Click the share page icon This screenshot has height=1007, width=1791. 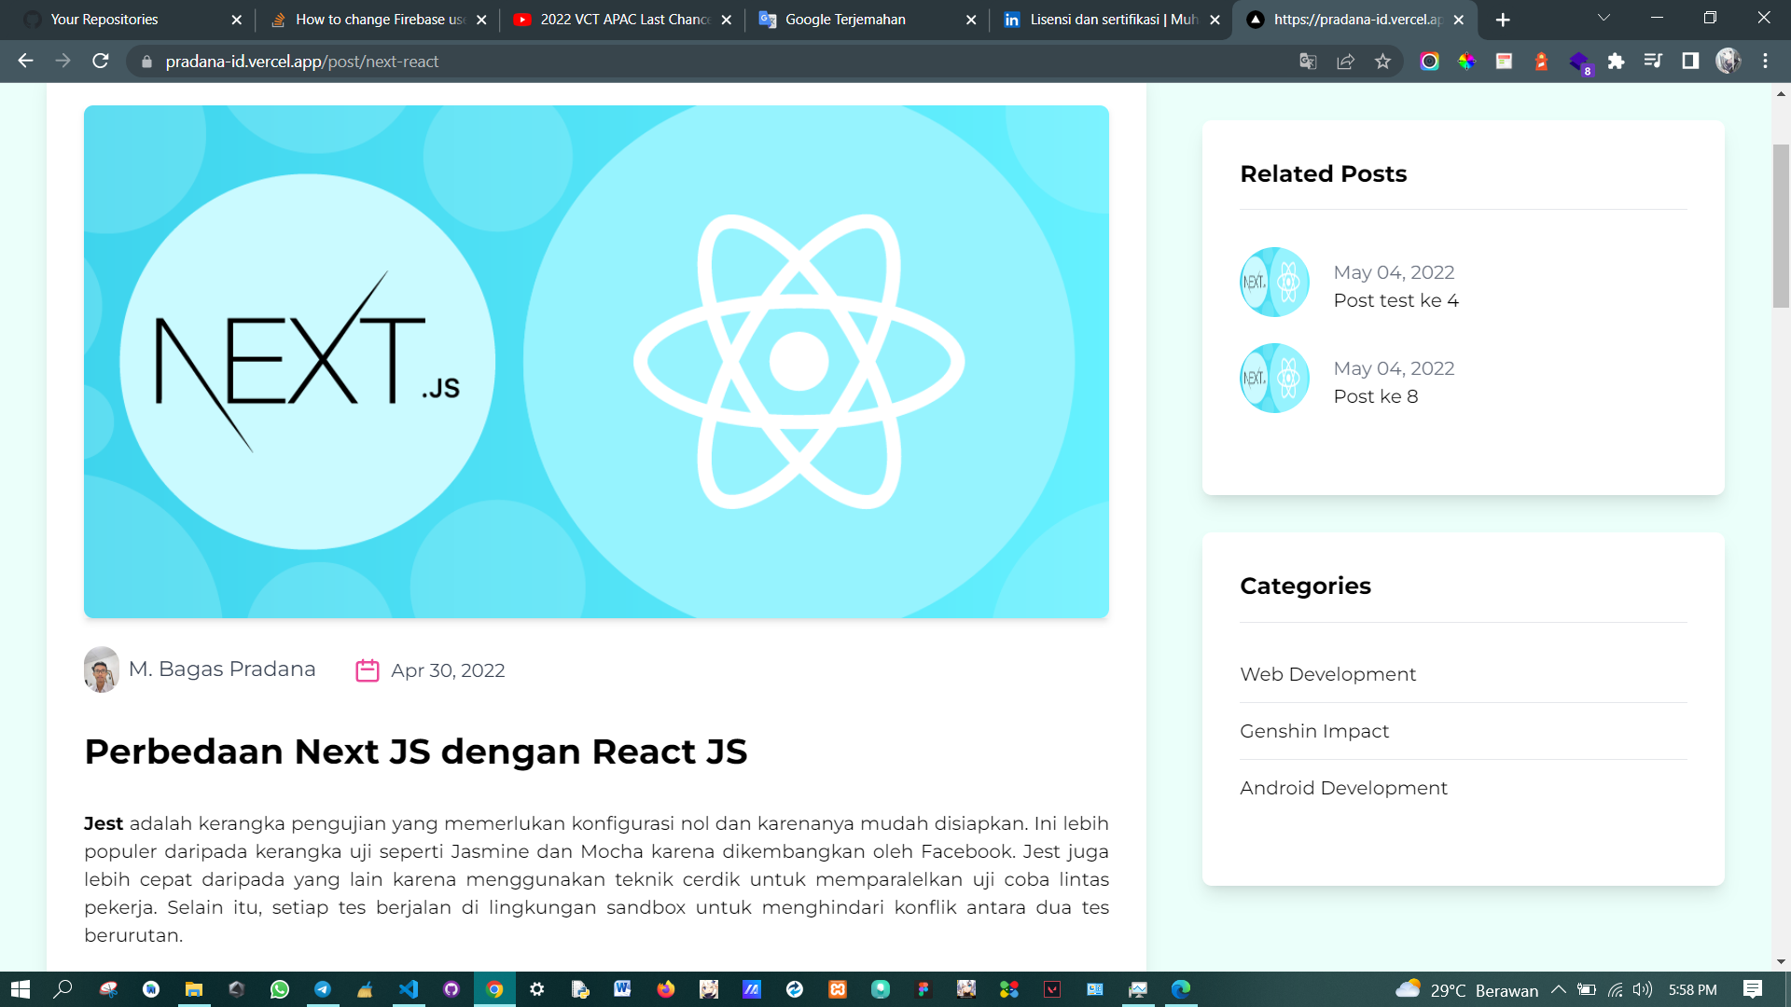point(1345,62)
